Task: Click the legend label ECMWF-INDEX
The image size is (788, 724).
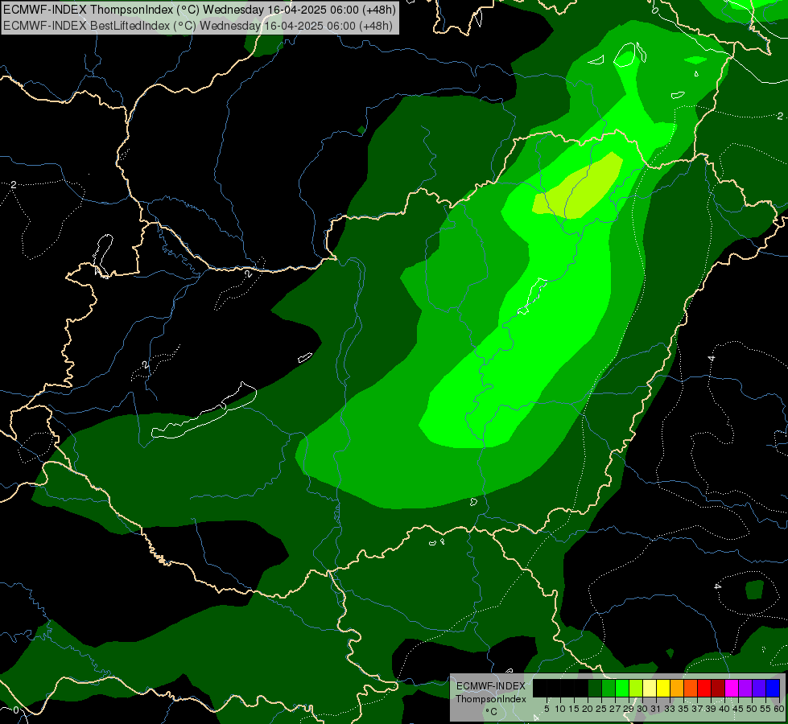Action: point(491,686)
